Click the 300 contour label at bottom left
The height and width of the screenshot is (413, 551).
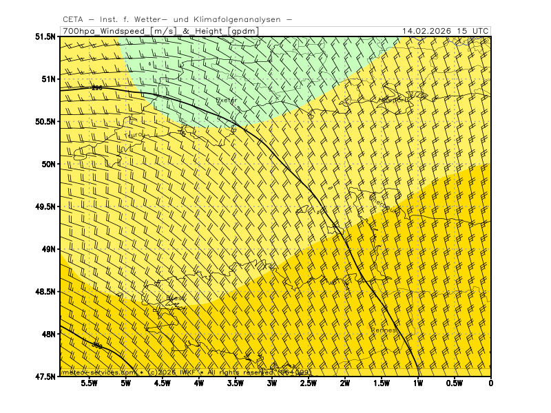point(97,345)
